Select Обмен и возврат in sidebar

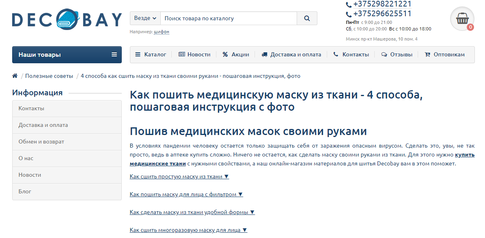click(67, 142)
